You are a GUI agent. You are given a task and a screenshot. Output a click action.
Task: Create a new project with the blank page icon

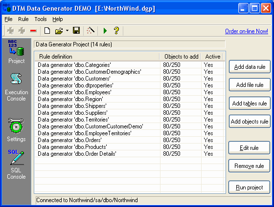click(47, 31)
